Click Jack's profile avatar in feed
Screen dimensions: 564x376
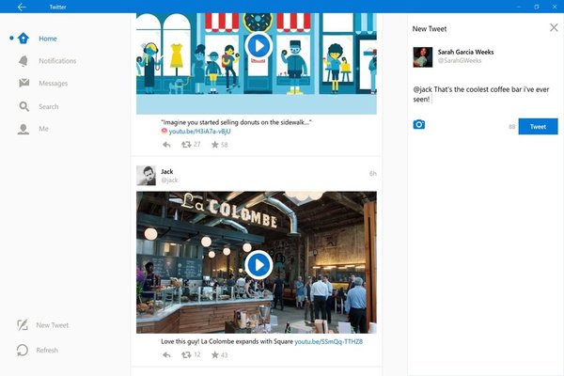[146, 176]
